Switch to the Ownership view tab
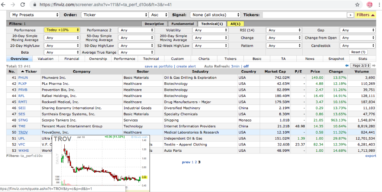The height and width of the screenshot is (192, 382). coord(98,59)
